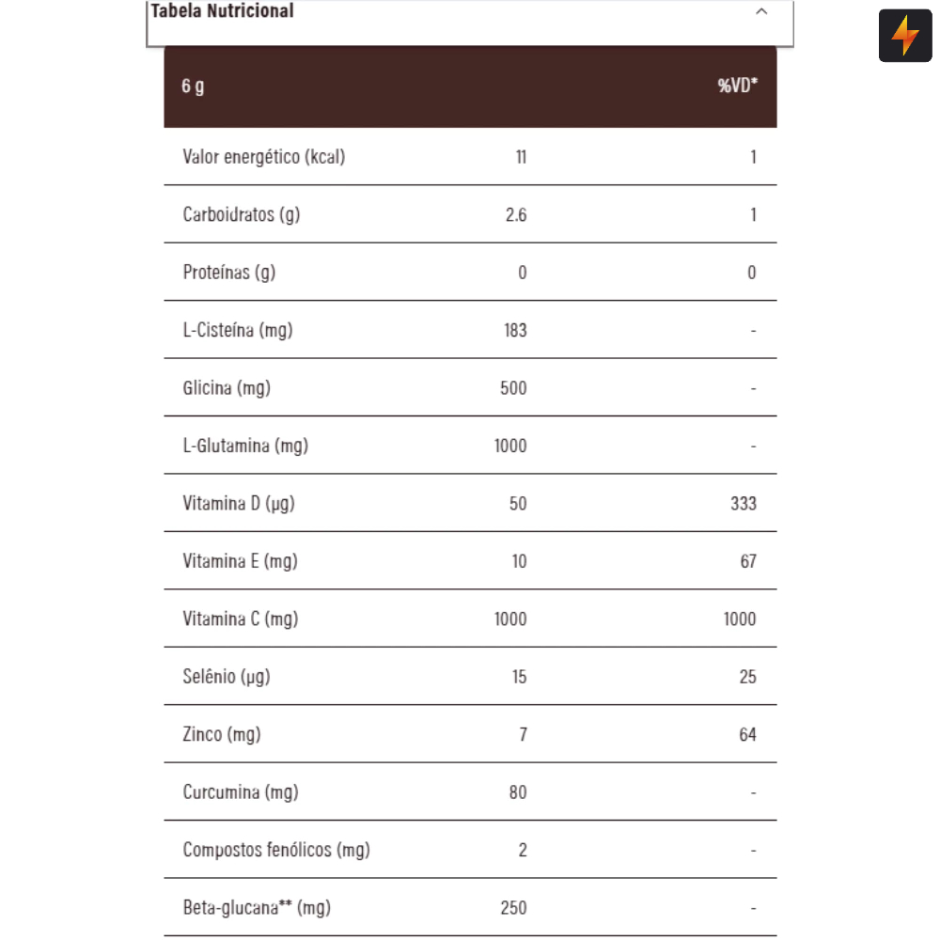940x940 pixels.
Task: Select the Glicina (mg) row label
Action: coord(227,388)
